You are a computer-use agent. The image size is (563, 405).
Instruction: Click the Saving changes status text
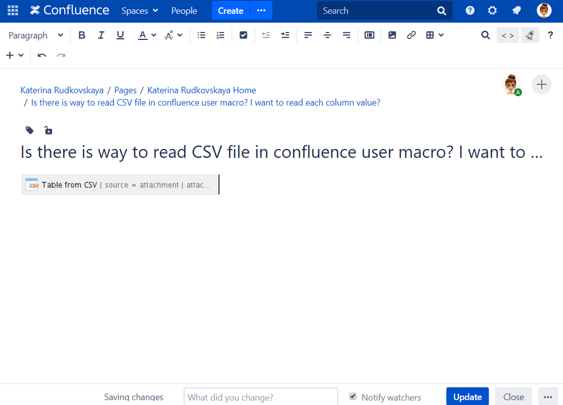[x=134, y=397]
